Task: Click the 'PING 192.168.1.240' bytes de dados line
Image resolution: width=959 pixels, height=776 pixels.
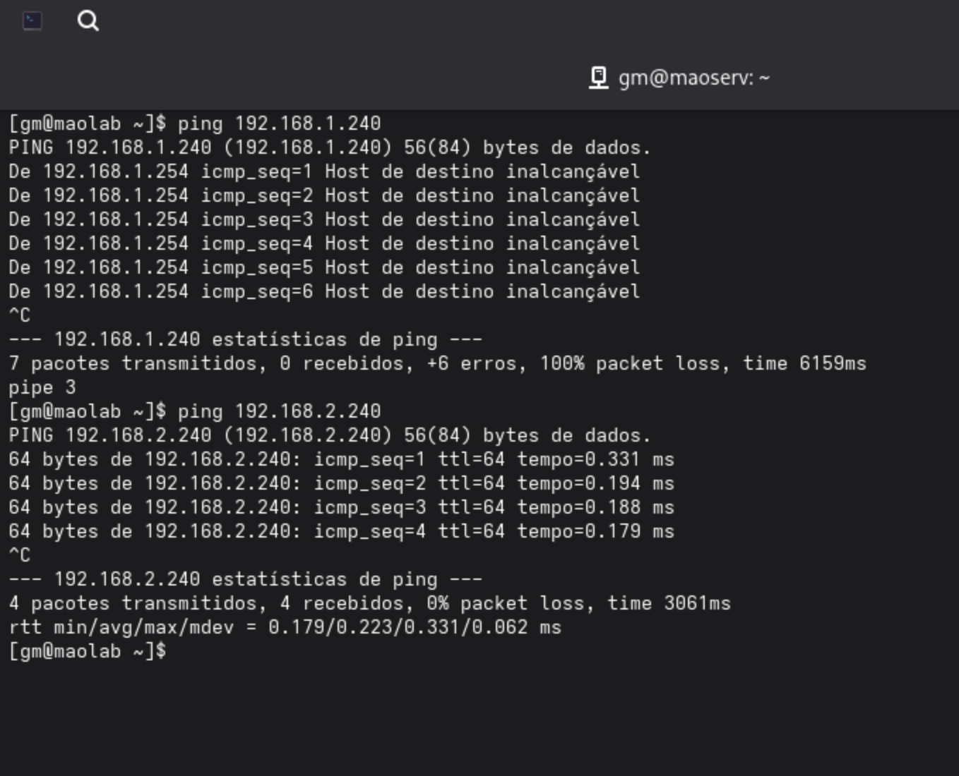Action: (x=329, y=147)
